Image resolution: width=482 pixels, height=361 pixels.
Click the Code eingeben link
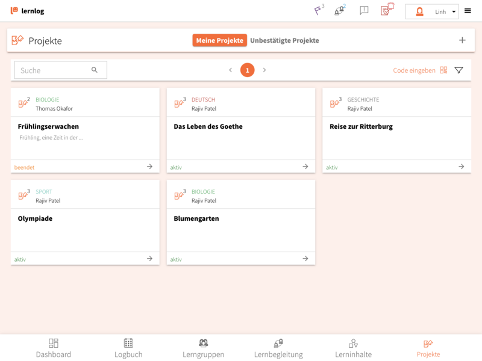tap(414, 70)
